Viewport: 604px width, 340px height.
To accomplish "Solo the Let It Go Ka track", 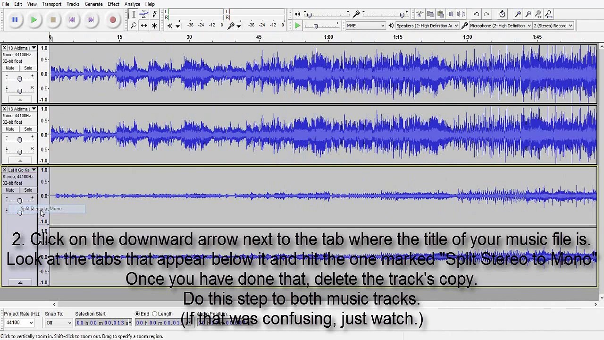I will coord(28,190).
